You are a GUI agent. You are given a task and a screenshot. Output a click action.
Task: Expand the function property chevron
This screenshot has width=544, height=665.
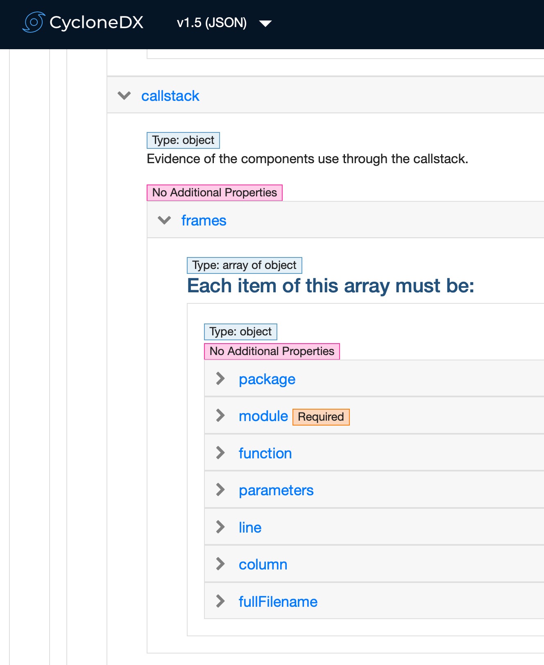(220, 453)
